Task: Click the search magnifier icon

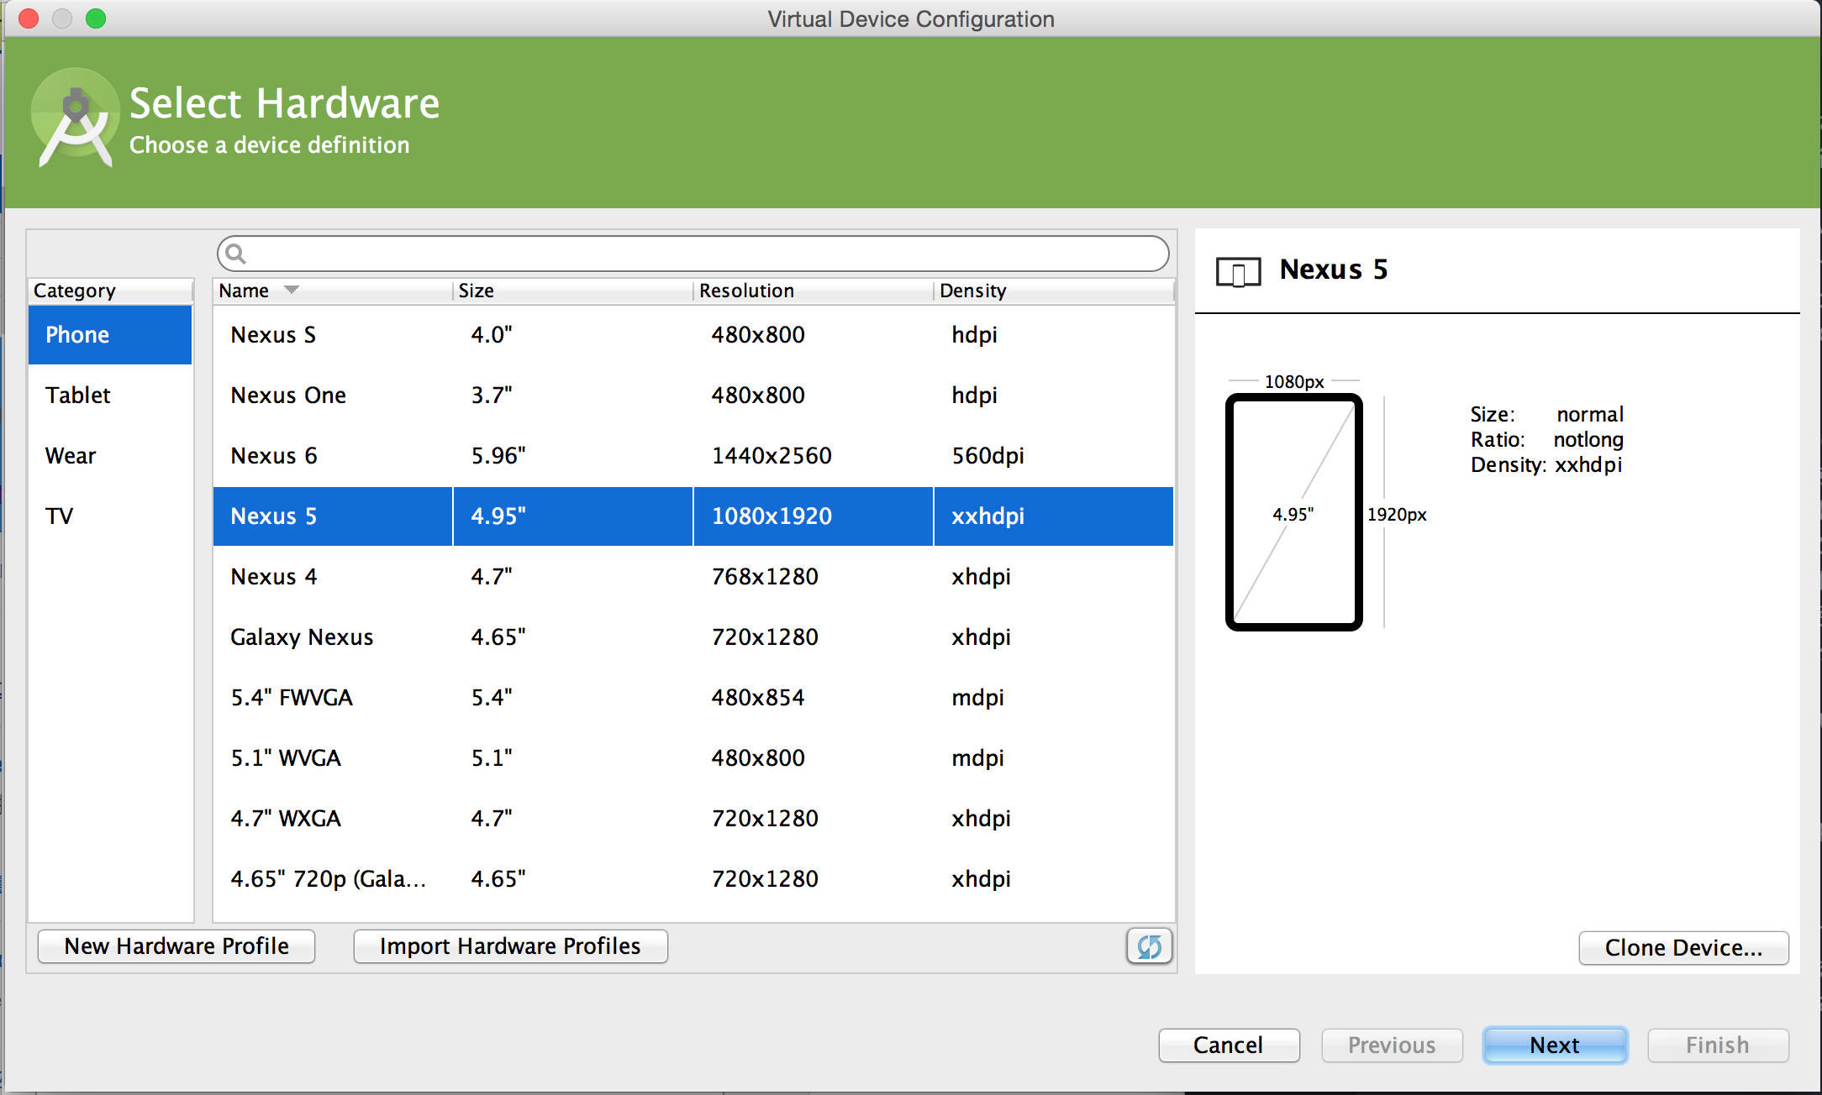Action: pos(236,254)
